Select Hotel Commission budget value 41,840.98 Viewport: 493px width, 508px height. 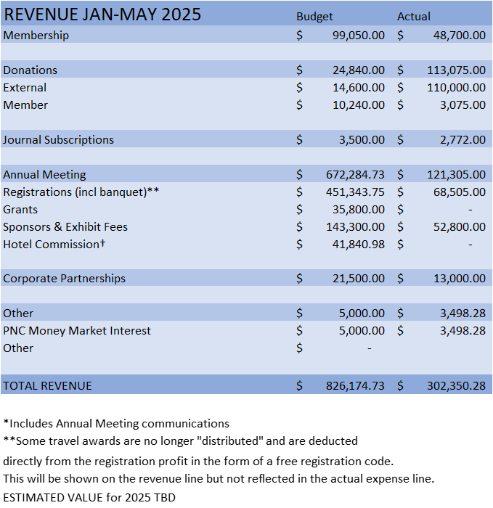tap(358, 244)
